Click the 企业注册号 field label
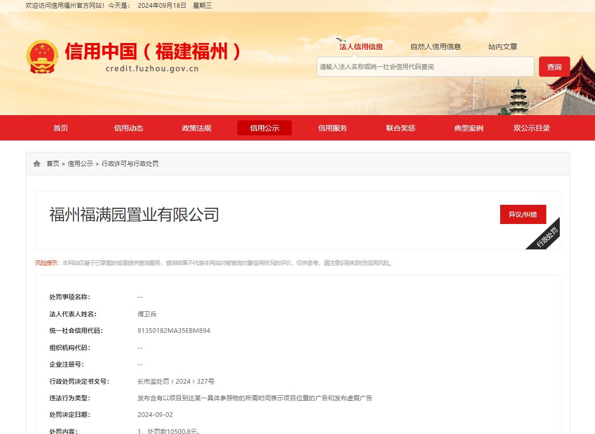Viewport: 595px width, 434px height. pyautogui.click(x=67, y=365)
